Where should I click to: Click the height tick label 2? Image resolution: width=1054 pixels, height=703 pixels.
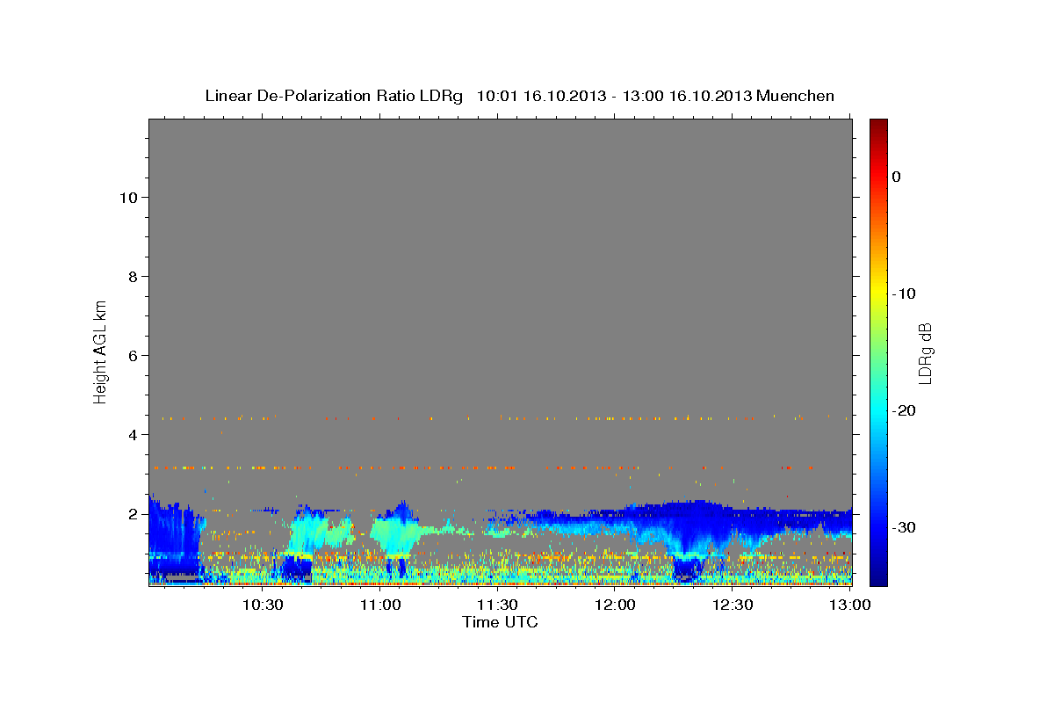pos(132,514)
